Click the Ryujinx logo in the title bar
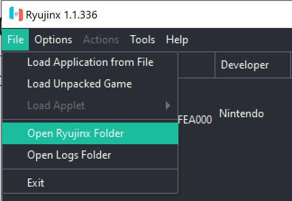The width and height of the screenshot is (292, 201). pos(16,14)
